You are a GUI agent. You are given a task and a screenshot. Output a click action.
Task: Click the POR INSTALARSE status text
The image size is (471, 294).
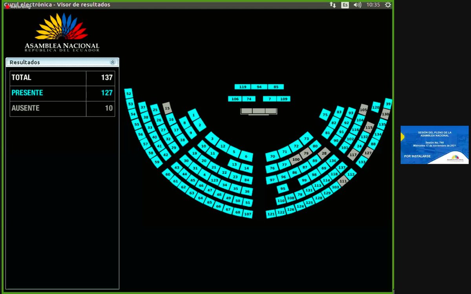pos(417,156)
